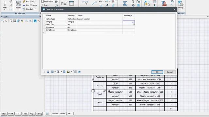Screen dimensions: 209x117
Task: Click the help question mark icon in dialog
Action: (79, 72)
